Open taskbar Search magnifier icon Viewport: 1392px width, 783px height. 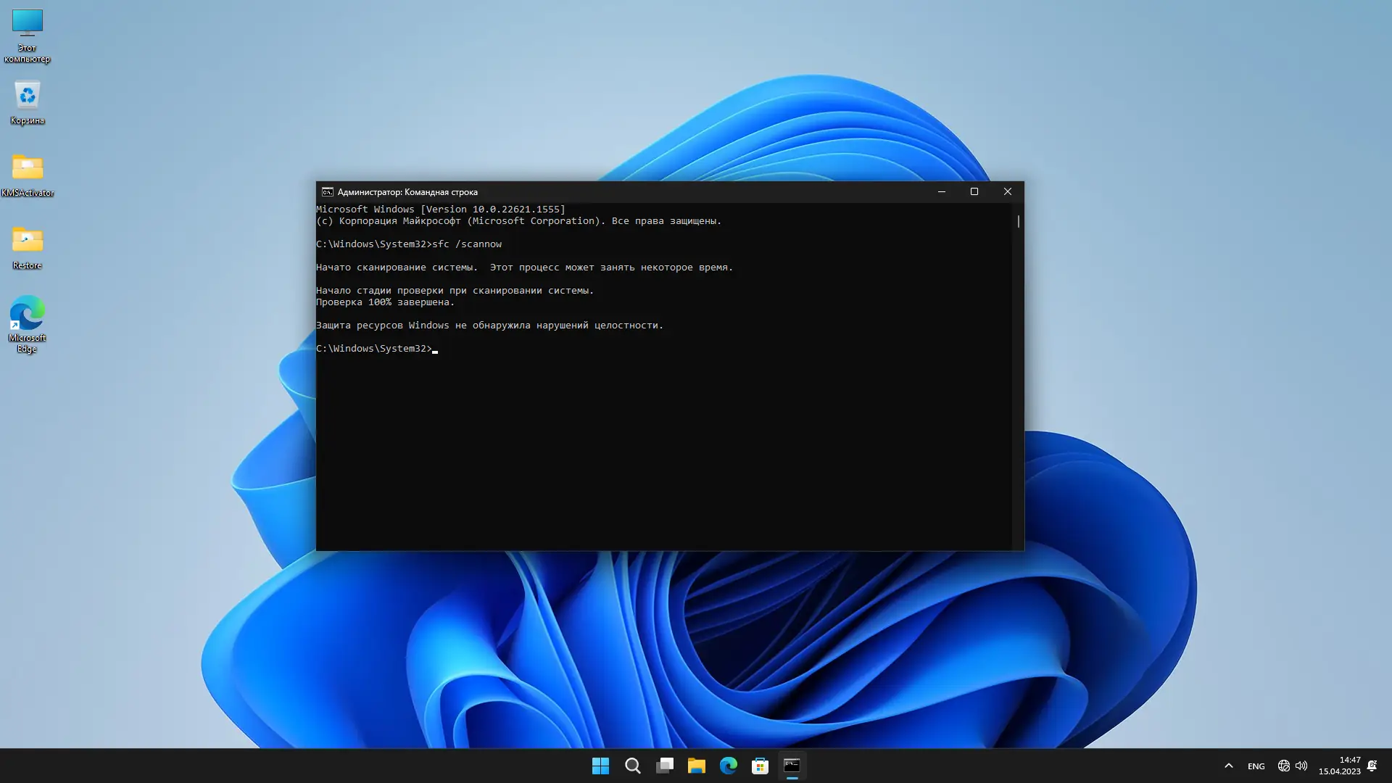point(633,766)
